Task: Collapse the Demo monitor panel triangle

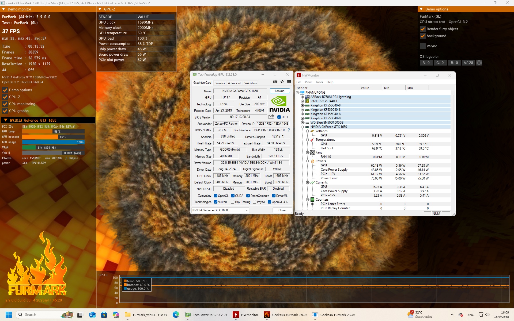Action: coord(4,9)
